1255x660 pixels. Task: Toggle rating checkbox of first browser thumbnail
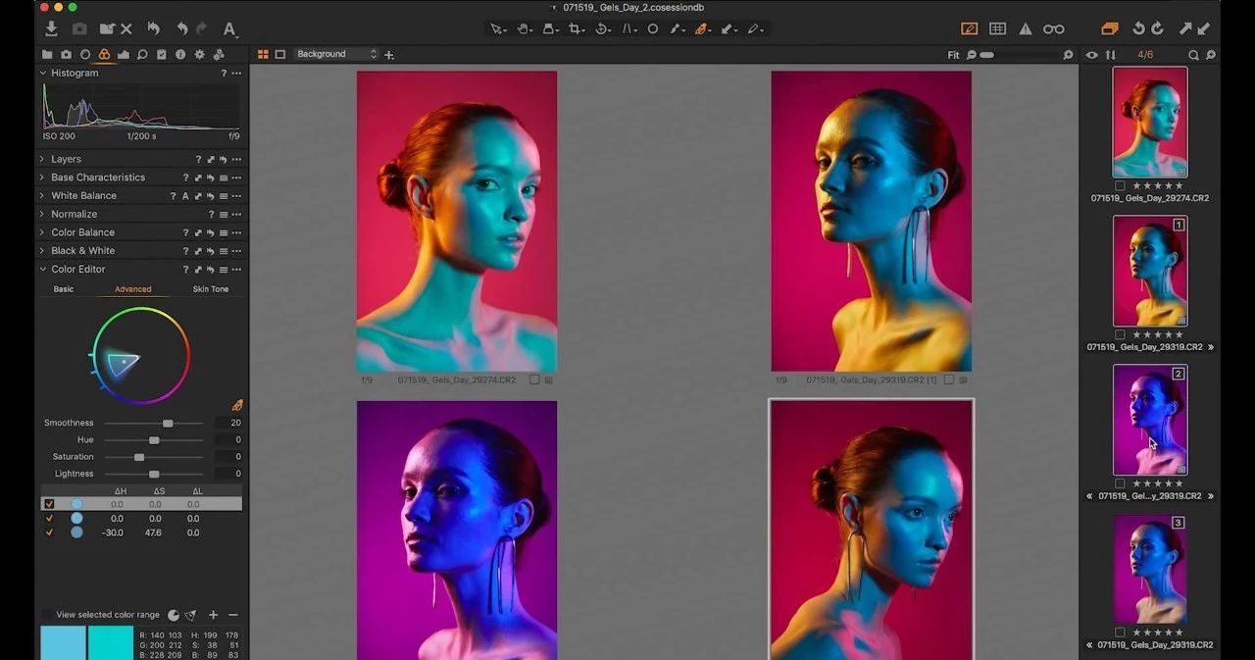point(1121,185)
